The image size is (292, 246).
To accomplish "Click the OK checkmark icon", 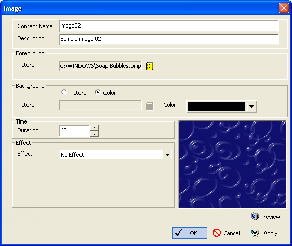I will point(179,233).
